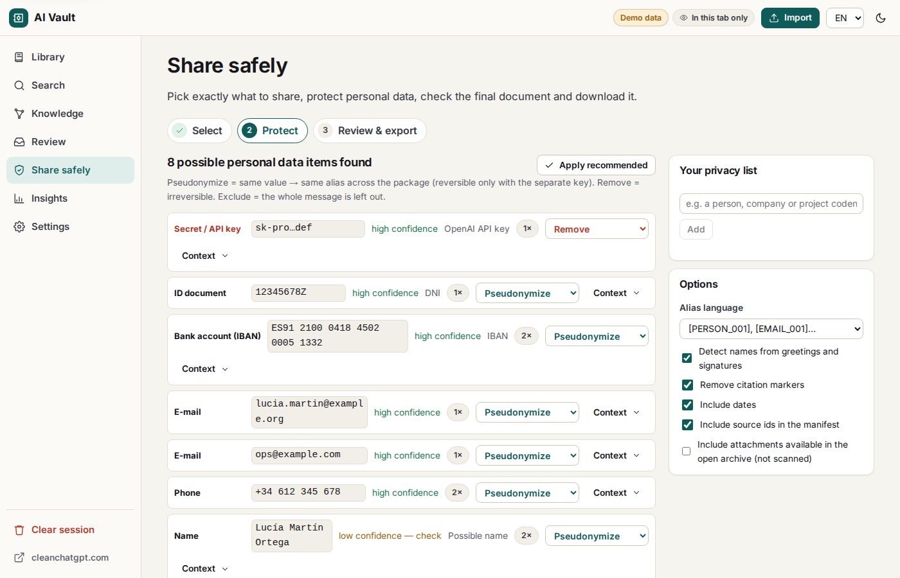Click Apply recommended button
Viewport: 900px width, 578px height.
(596, 165)
